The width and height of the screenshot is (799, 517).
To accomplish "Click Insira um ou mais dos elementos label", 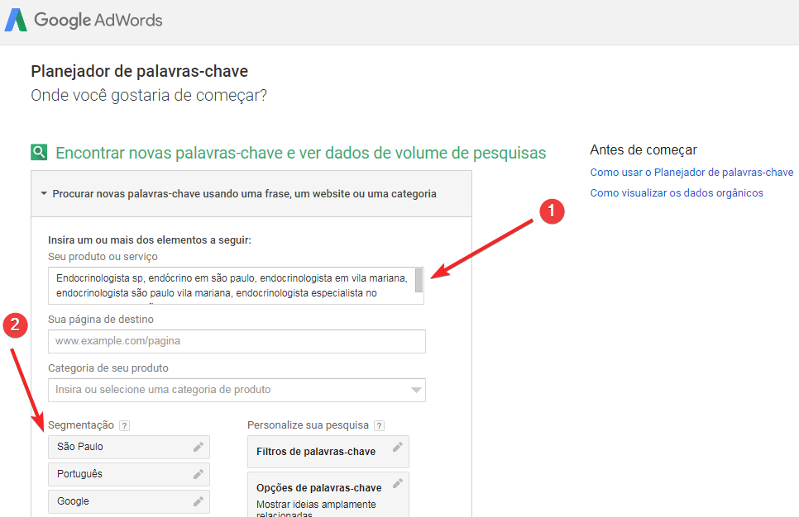I will [150, 240].
